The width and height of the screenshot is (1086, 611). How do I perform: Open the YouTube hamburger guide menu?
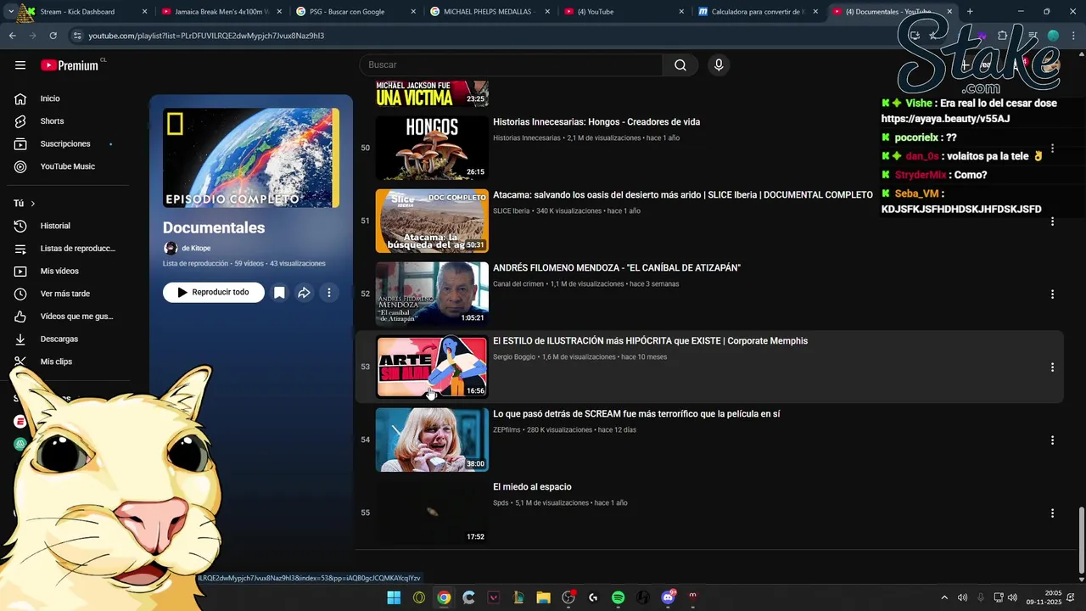click(20, 65)
